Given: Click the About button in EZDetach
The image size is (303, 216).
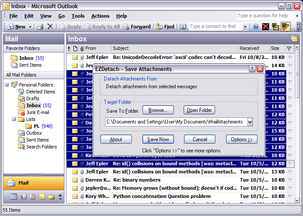Looking at the screenshot, I should [x=116, y=139].
